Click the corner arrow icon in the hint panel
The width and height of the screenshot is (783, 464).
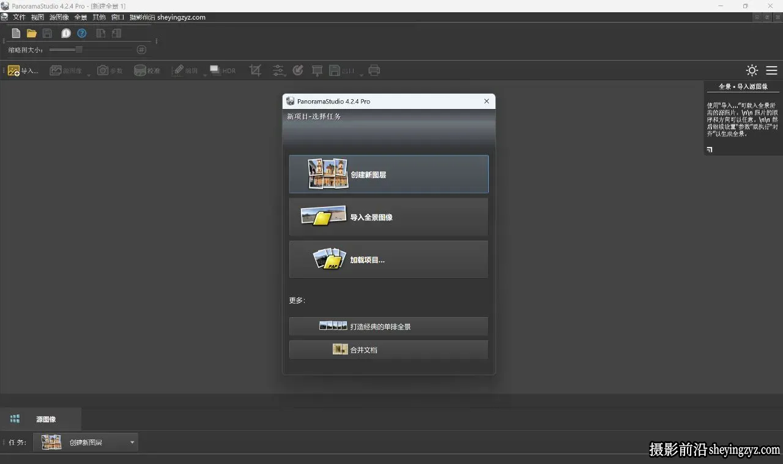tap(710, 149)
